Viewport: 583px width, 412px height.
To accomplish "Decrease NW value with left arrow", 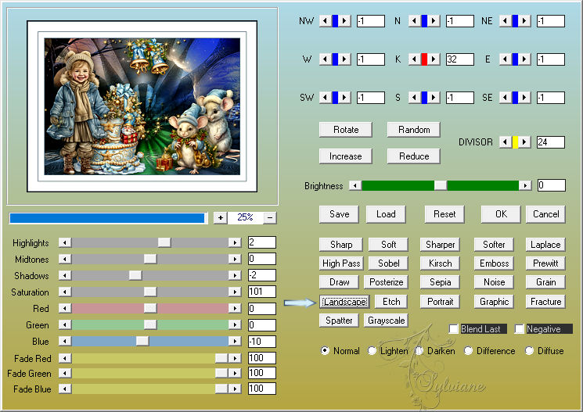I will 325,21.
